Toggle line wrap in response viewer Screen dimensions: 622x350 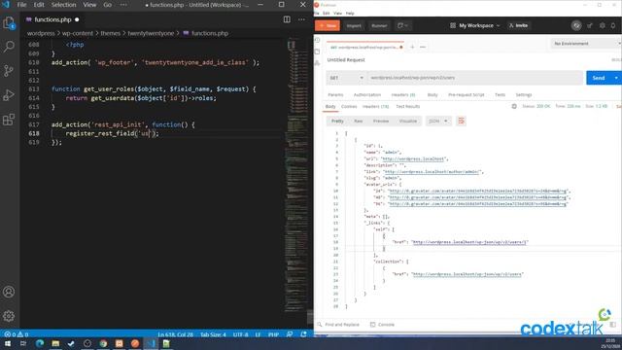pyautogui.click(x=461, y=121)
